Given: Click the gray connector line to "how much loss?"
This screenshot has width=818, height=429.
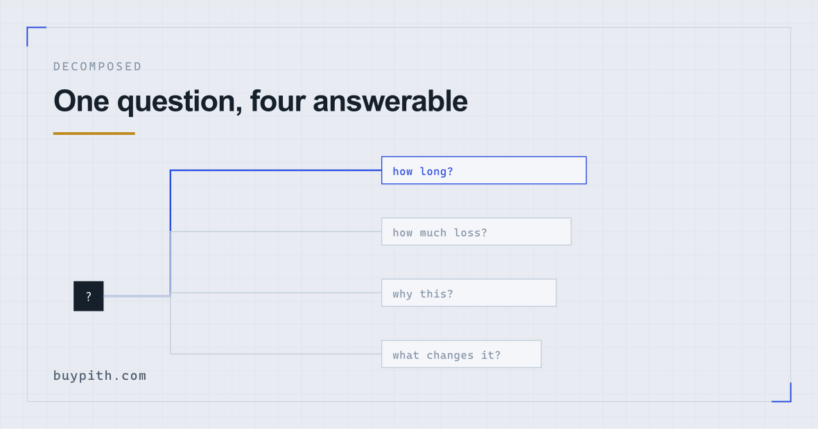Looking at the screenshot, I should (x=275, y=232).
